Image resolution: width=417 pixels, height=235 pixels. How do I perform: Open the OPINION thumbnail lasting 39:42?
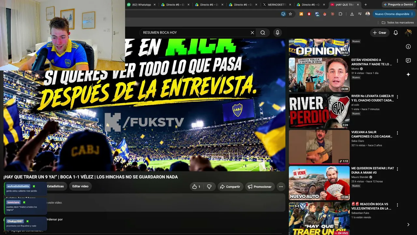pyautogui.click(x=319, y=47)
